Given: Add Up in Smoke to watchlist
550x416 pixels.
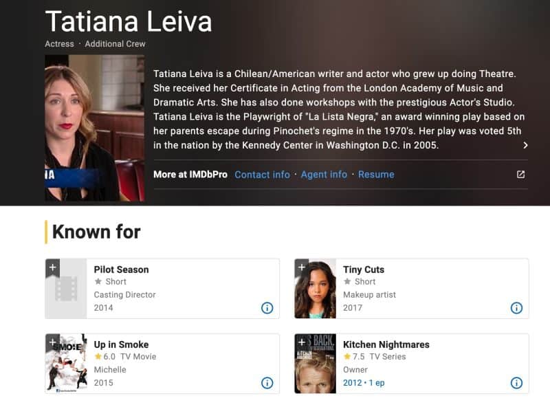Looking at the screenshot, I should 53,342.
